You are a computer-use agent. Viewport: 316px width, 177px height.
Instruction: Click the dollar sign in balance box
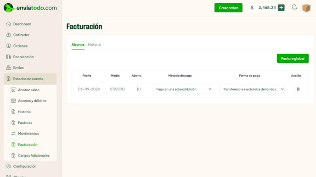(252, 8)
